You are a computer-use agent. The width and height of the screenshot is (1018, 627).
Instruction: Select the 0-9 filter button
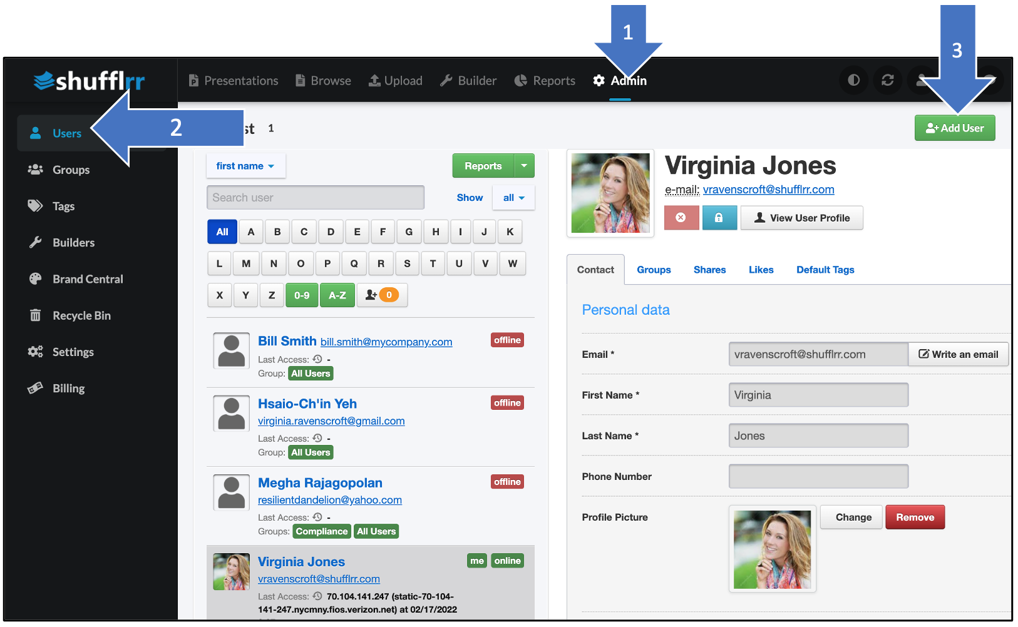click(302, 295)
